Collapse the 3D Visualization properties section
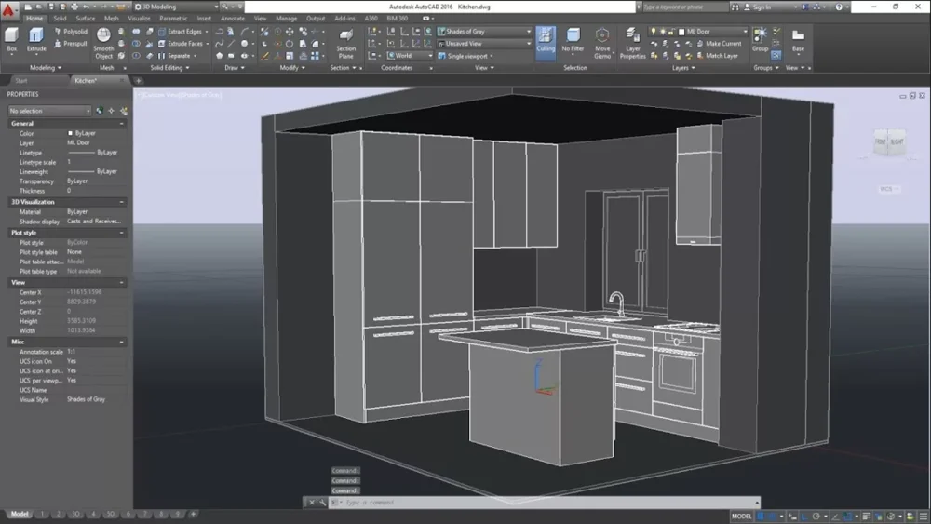This screenshot has width=931, height=524. [x=122, y=202]
